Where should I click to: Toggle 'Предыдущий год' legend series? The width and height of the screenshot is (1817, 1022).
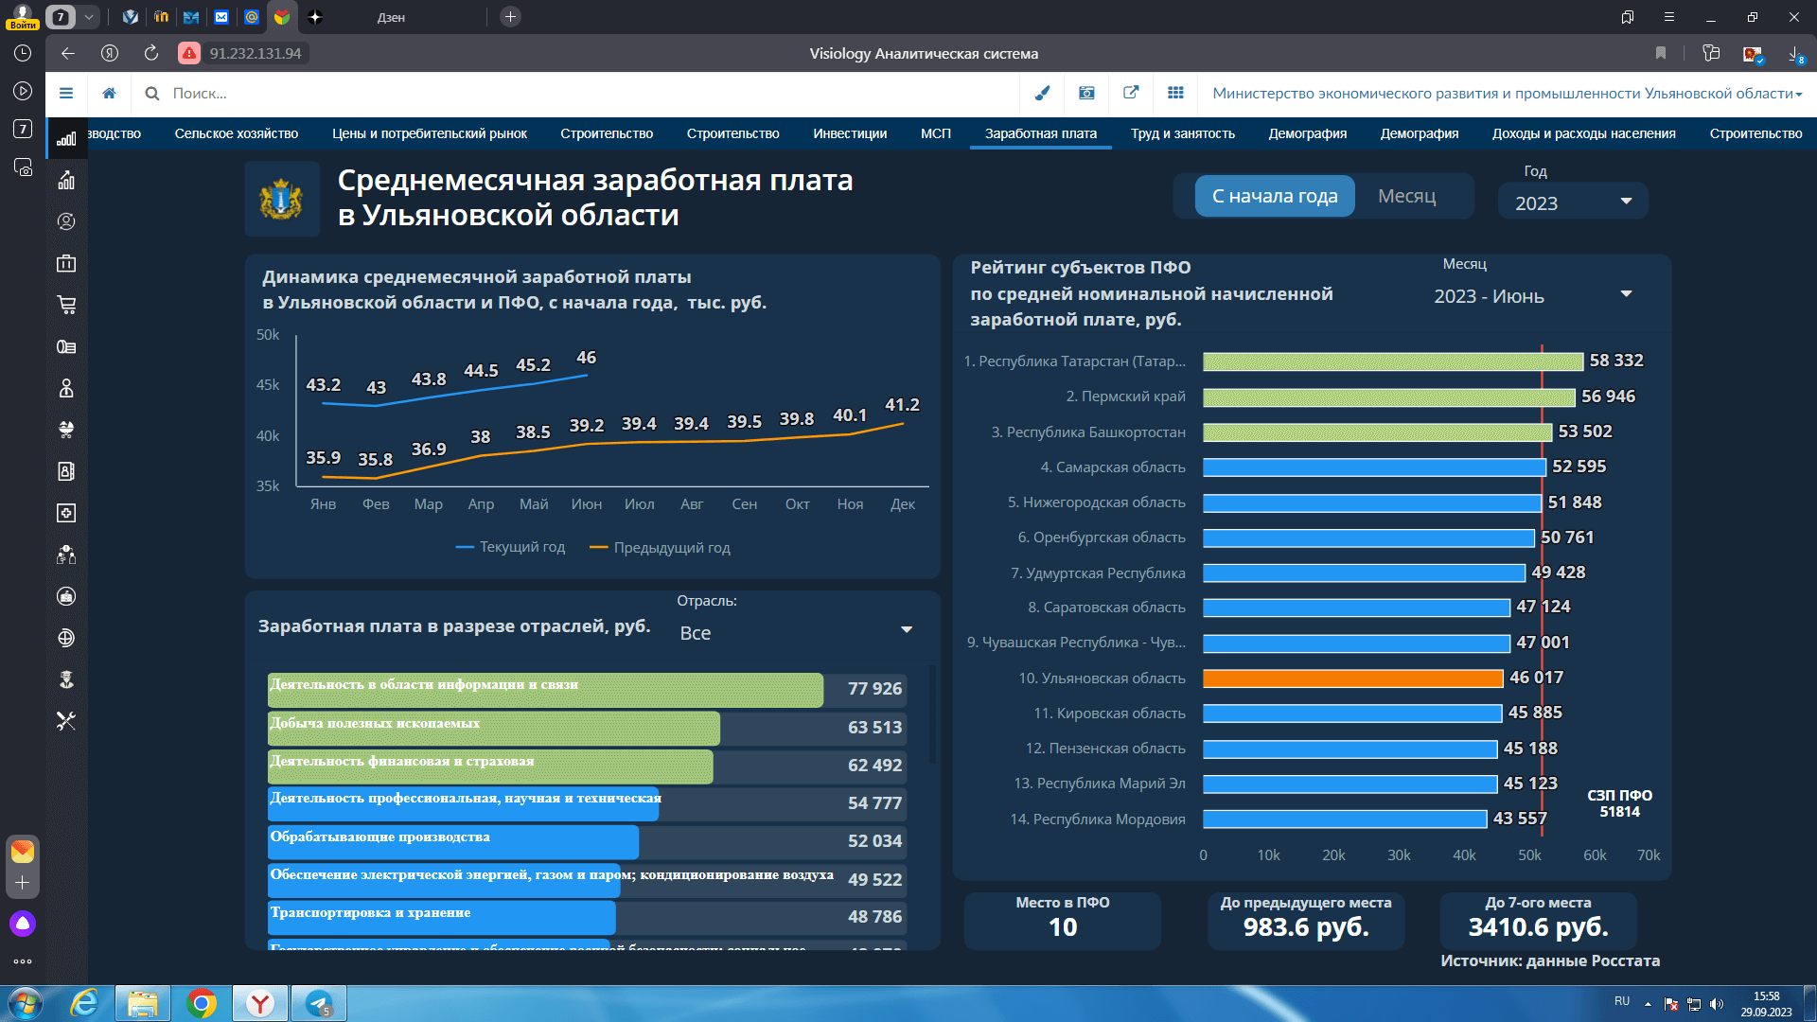(x=660, y=547)
